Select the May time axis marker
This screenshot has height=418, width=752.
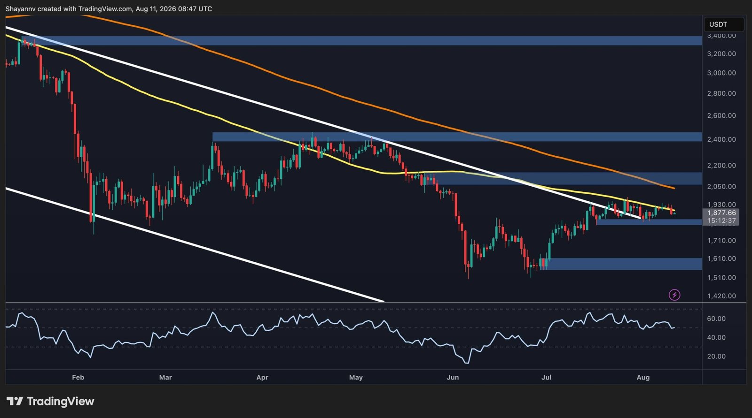[x=356, y=378]
